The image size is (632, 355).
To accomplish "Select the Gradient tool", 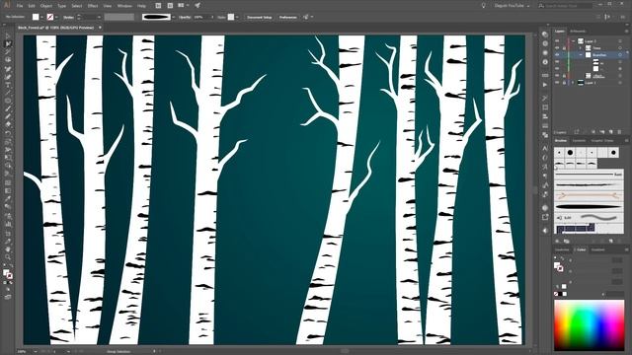I will 8,190.
